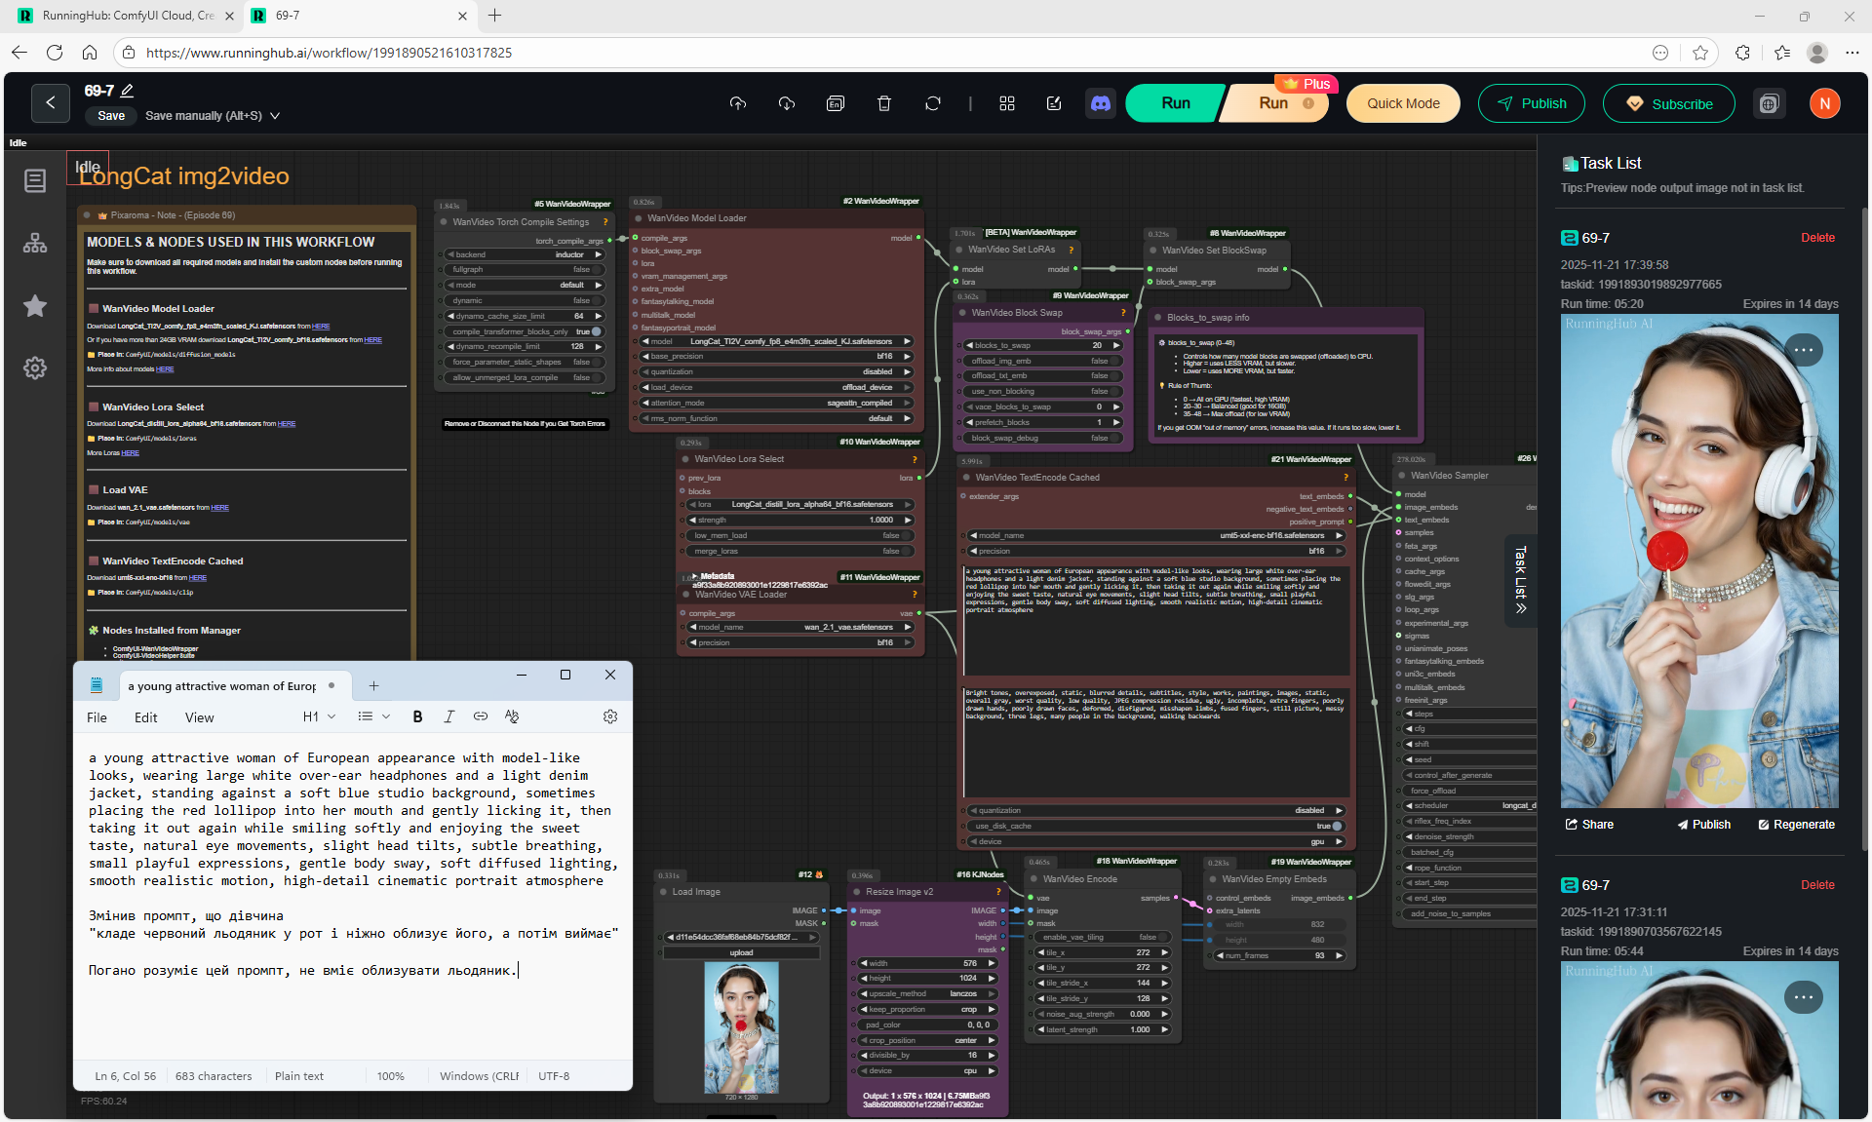This screenshot has width=1872, height=1122.
Task: Open the H1 heading dropdown in Notepad
Action: coord(319,716)
